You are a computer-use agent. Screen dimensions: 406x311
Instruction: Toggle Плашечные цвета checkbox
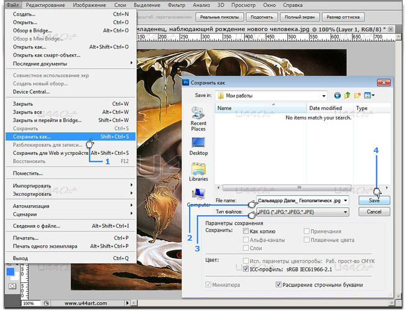coord(307,239)
